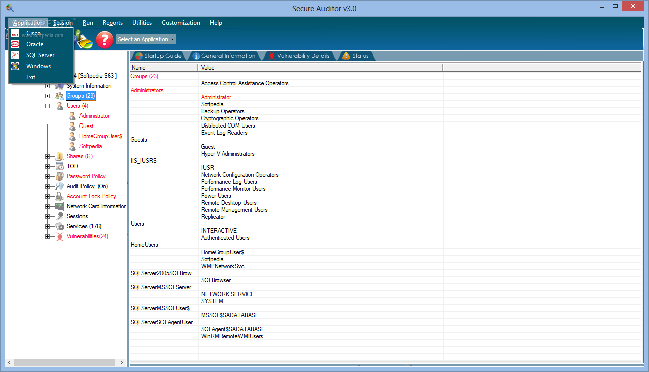Expand the Audit Policy tree node
The height and width of the screenshot is (372, 649).
point(48,186)
